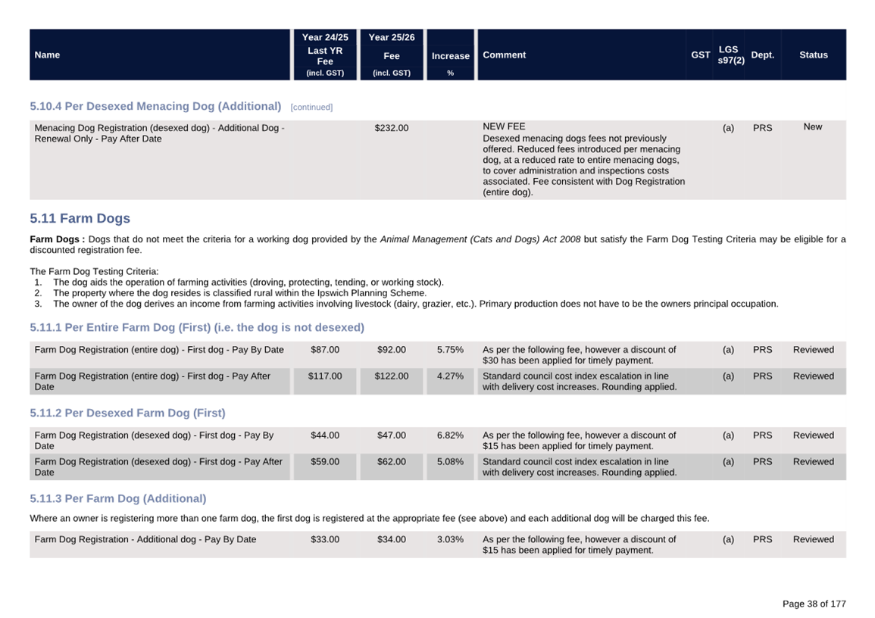The height and width of the screenshot is (618, 875).
Task: Click the 5.10.4 Per Desexed Menacing Dog heading
Action: (155, 106)
